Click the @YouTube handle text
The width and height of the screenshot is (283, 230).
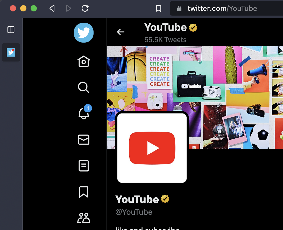(134, 212)
